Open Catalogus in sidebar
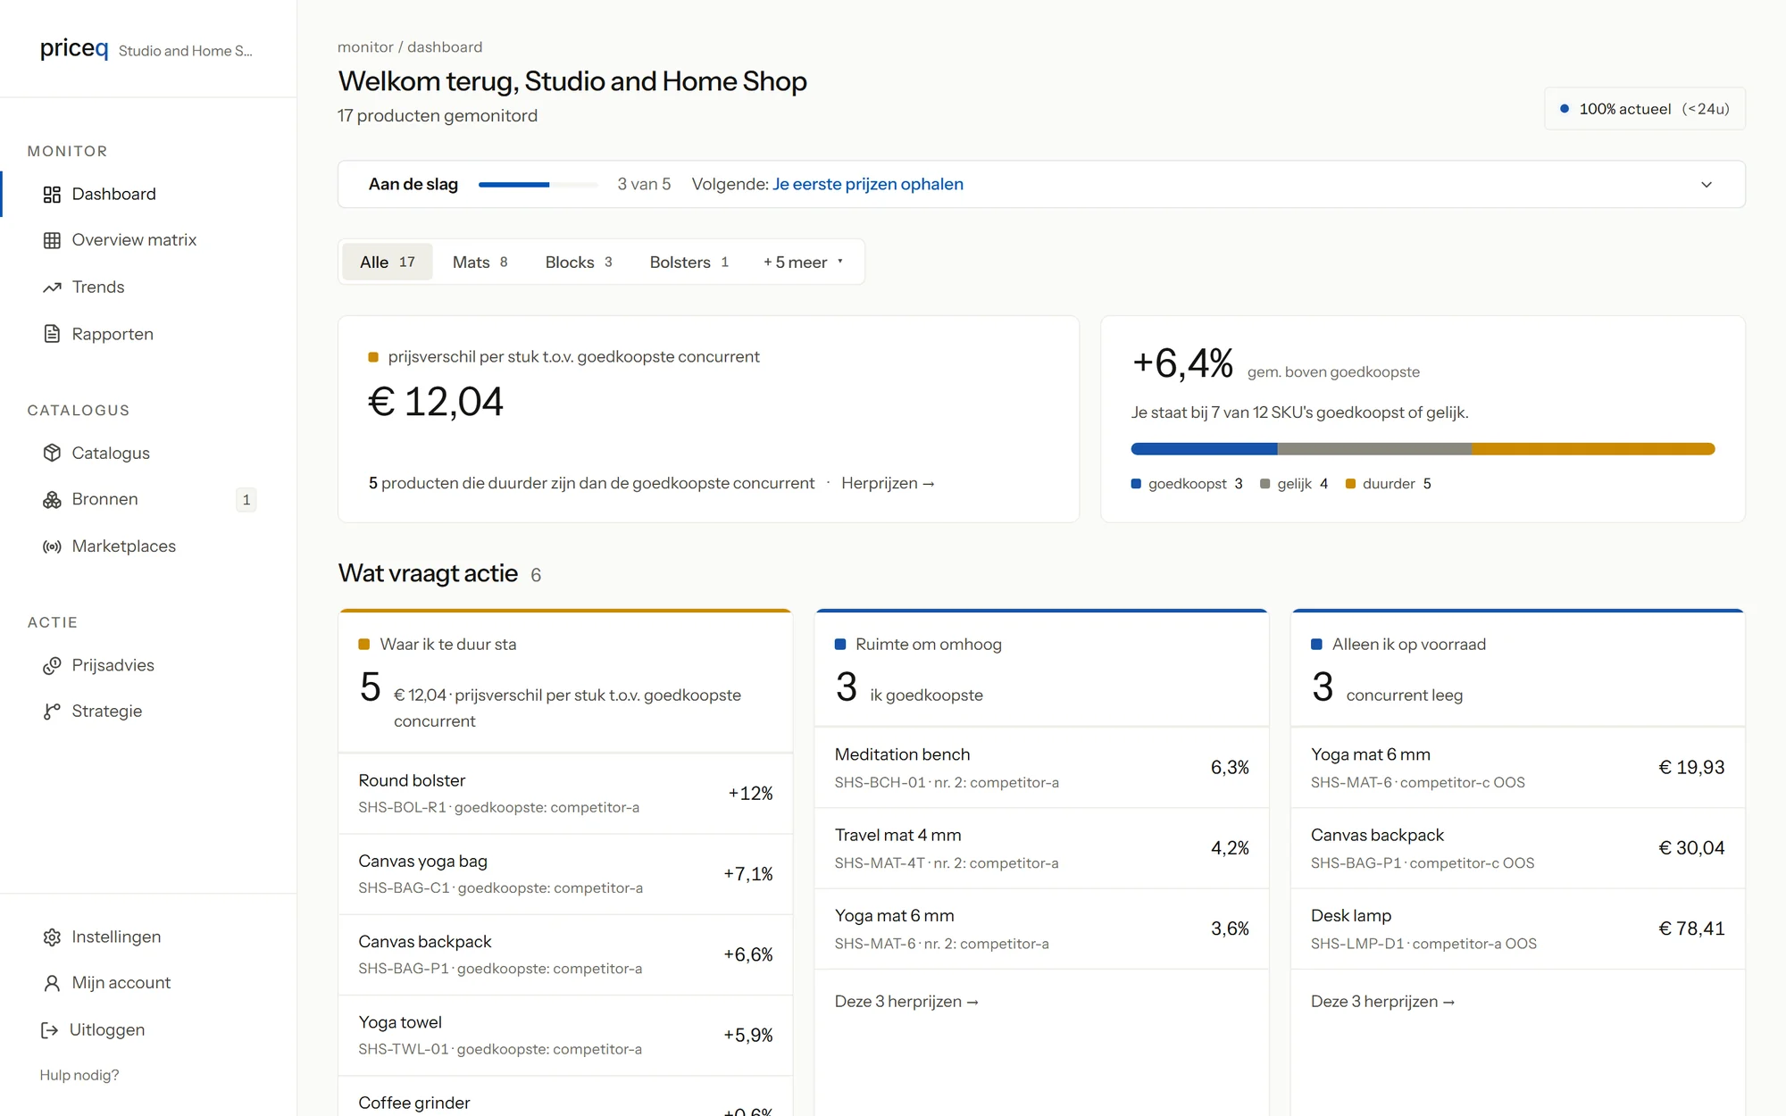 (x=111, y=453)
